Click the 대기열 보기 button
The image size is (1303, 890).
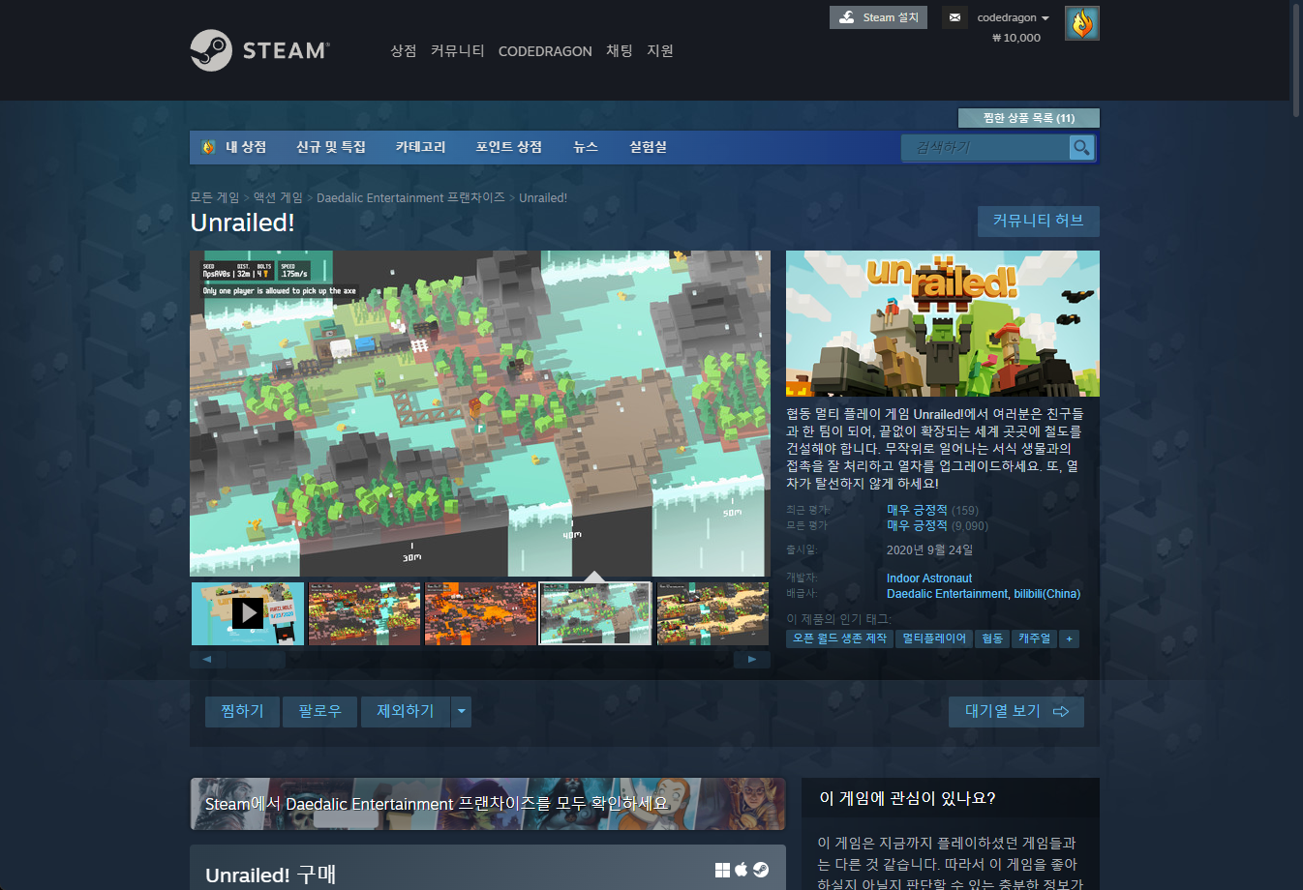[x=1016, y=711]
